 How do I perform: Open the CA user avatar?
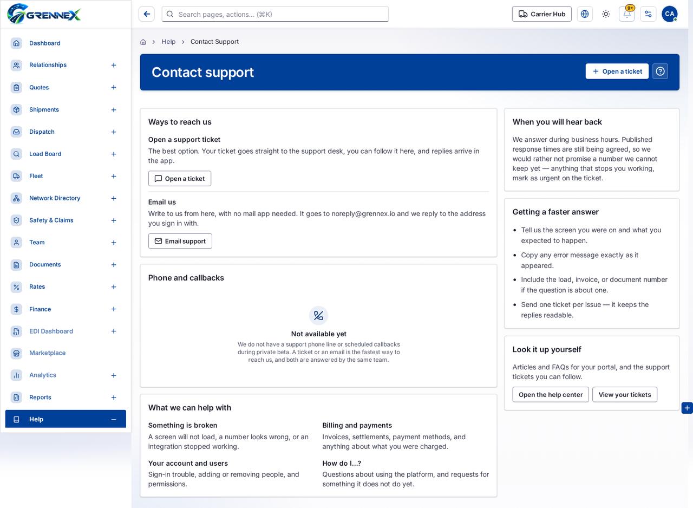tap(669, 14)
